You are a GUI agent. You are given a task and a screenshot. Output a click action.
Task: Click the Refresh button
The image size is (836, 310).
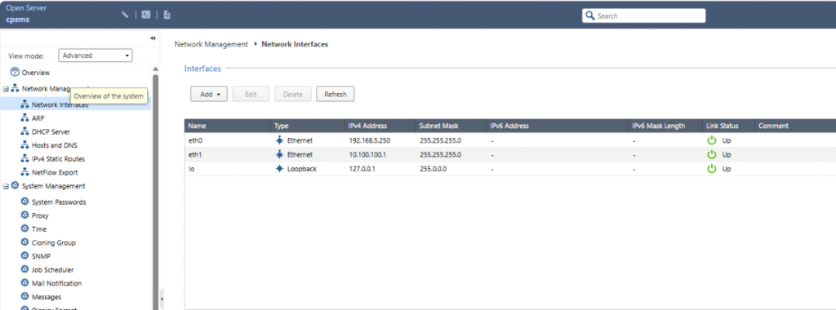(x=336, y=95)
